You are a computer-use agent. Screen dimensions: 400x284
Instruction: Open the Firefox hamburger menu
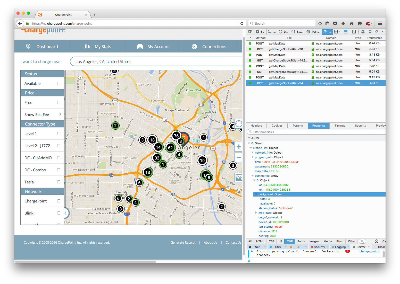coord(380,23)
